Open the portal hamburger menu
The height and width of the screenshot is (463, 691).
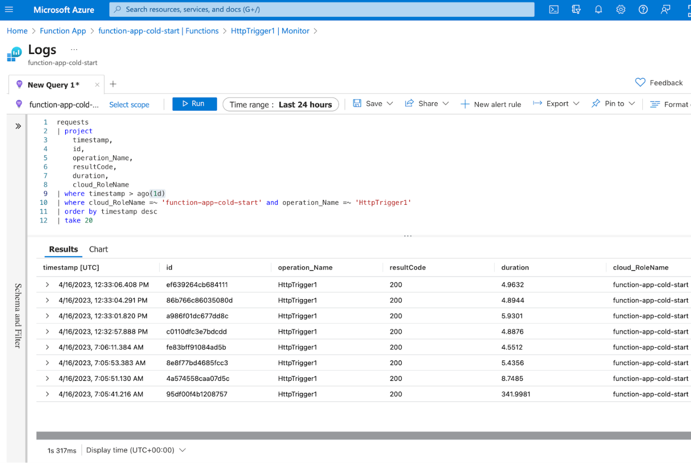(9, 10)
